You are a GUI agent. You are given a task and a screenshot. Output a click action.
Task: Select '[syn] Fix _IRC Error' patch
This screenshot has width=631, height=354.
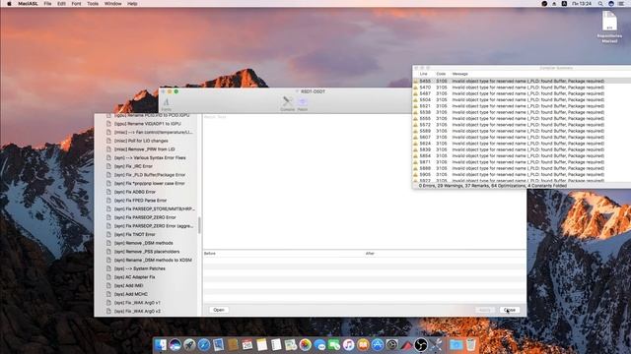133,166
